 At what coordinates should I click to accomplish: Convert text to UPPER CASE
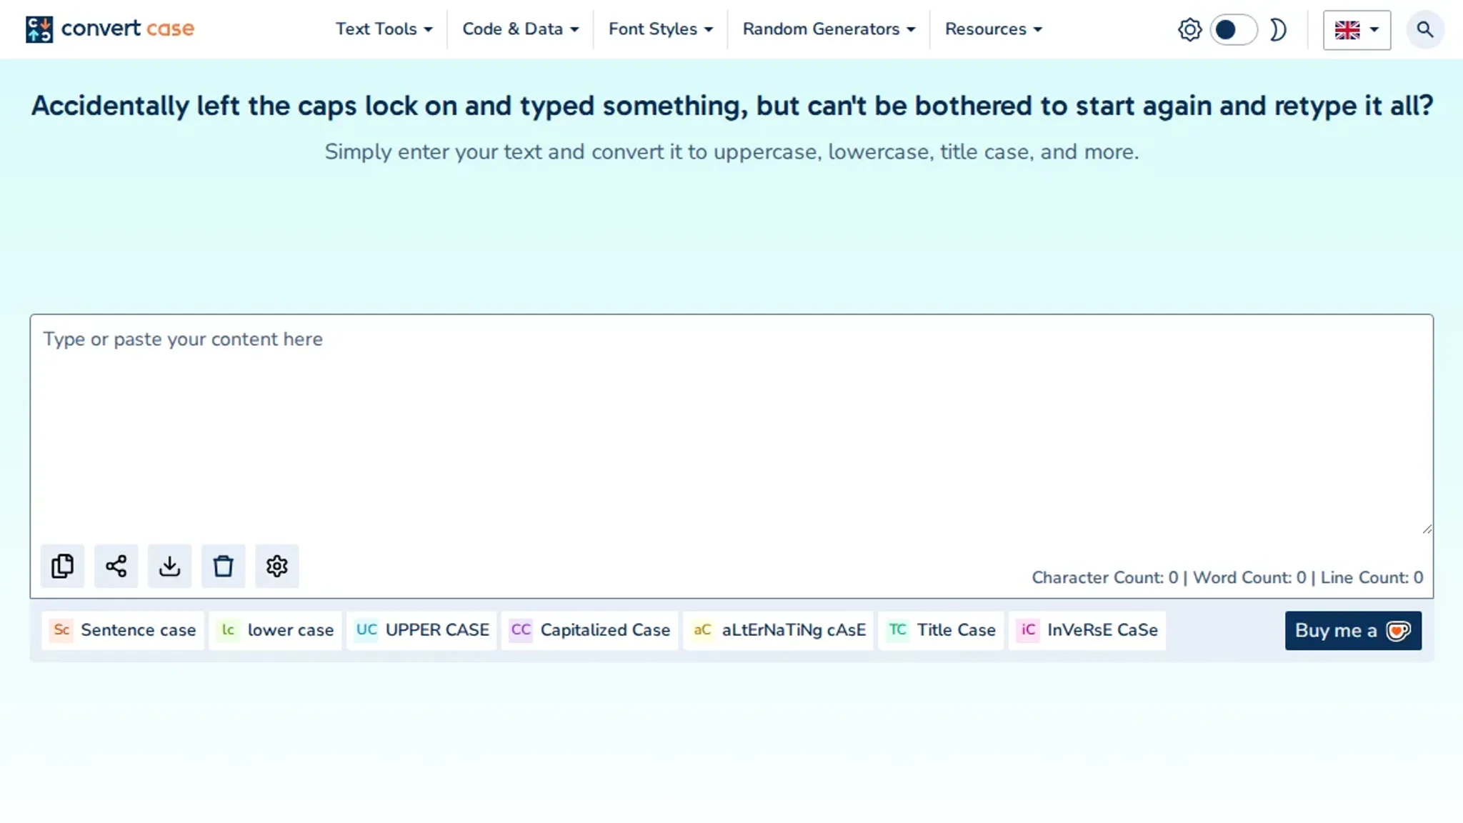(421, 630)
